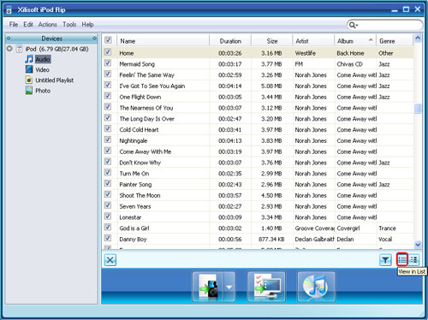
Task: Uncheck Feelin' The Same Way checkbox
Action: [108, 74]
